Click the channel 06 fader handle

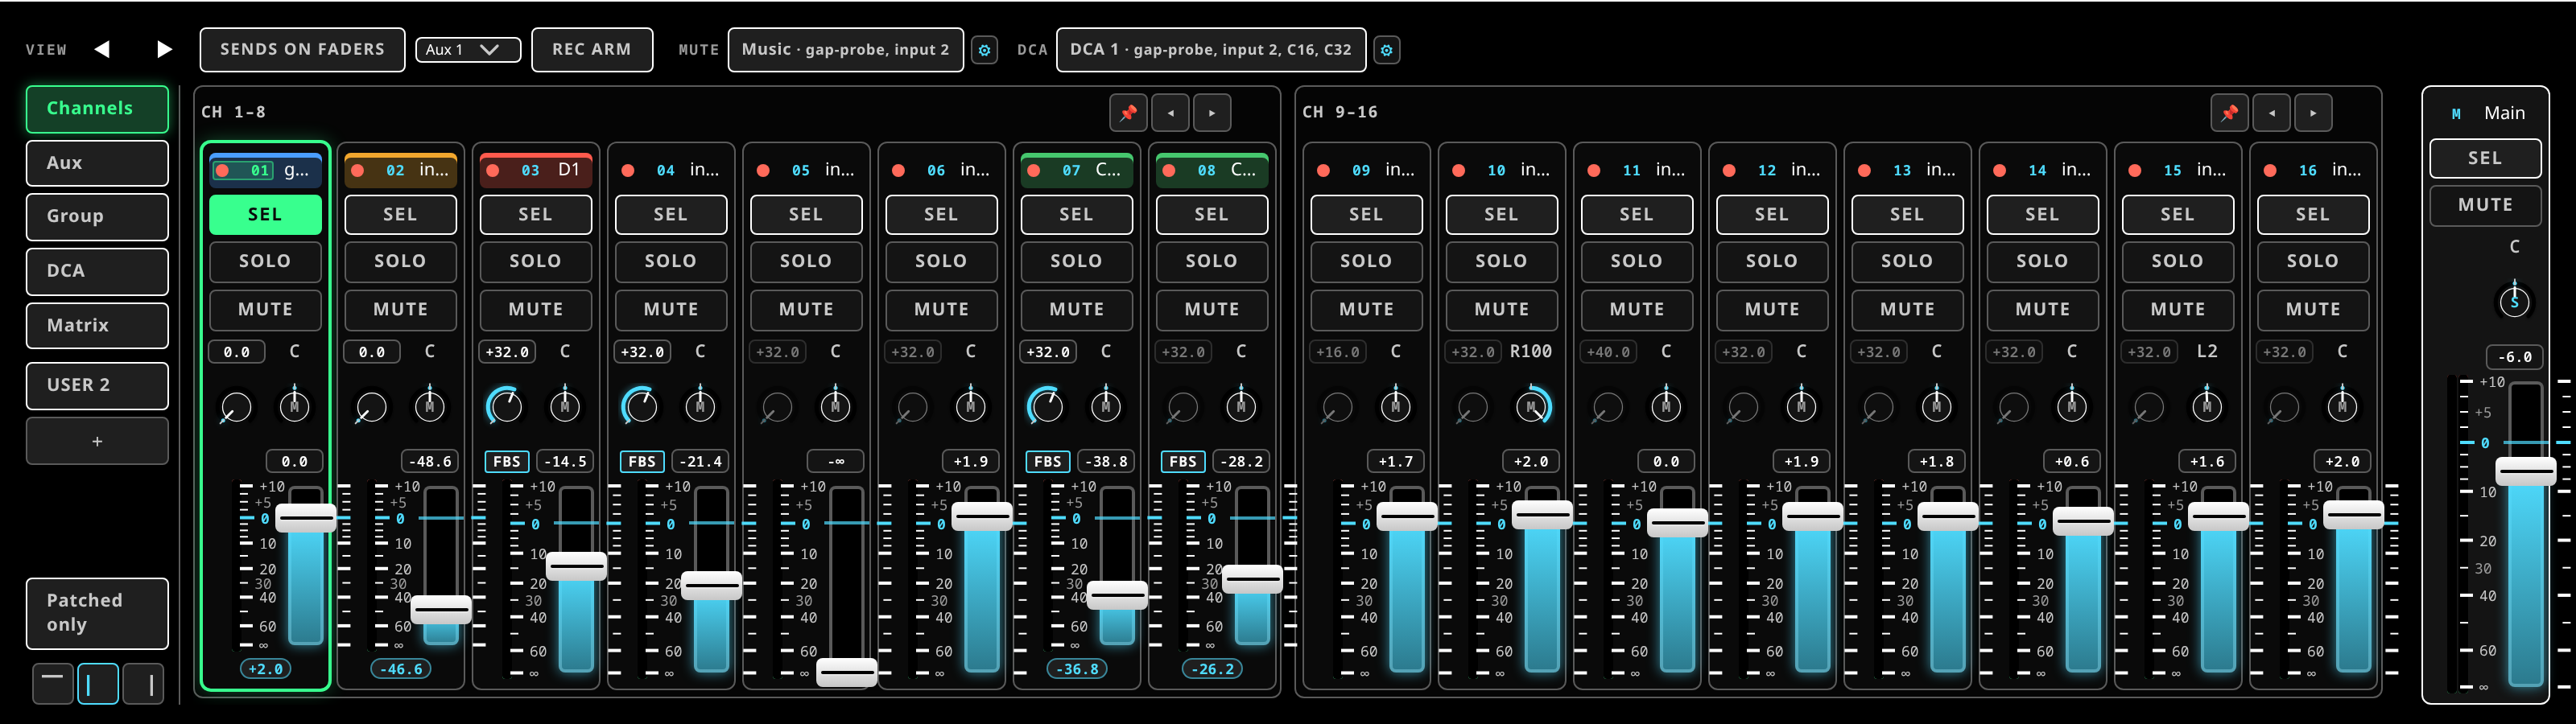click(982, 516)
